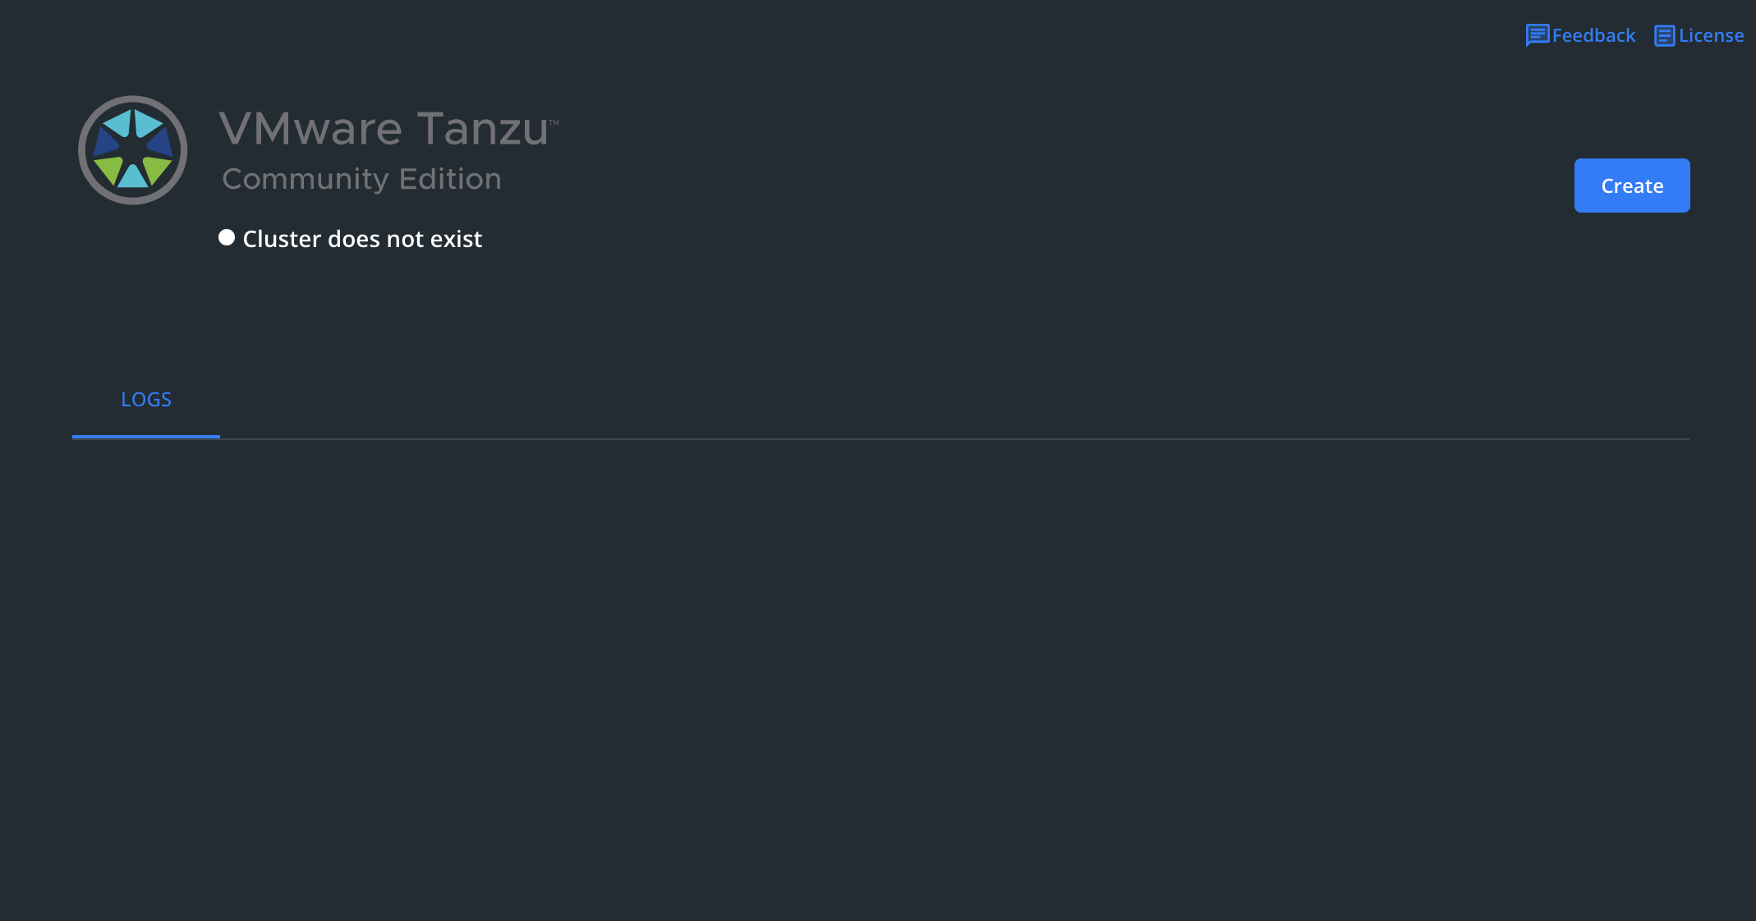Image resolution: width=1756 pixels, height=921 pixels.
Task: Click the Tanzu emblem beside the title
Action: [x=131, y=150]
